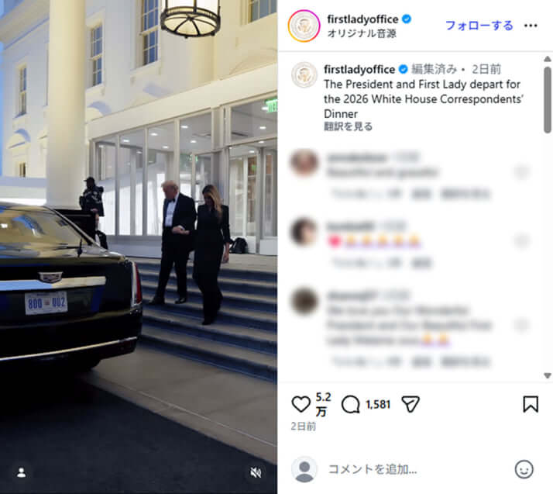Save post with bookmark icon
The image size is (553, 494).
coord(531,404)
